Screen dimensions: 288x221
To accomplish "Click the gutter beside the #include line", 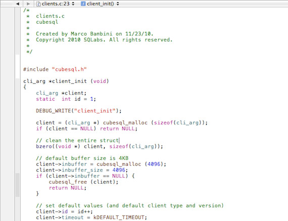I will tap(8, 69).
